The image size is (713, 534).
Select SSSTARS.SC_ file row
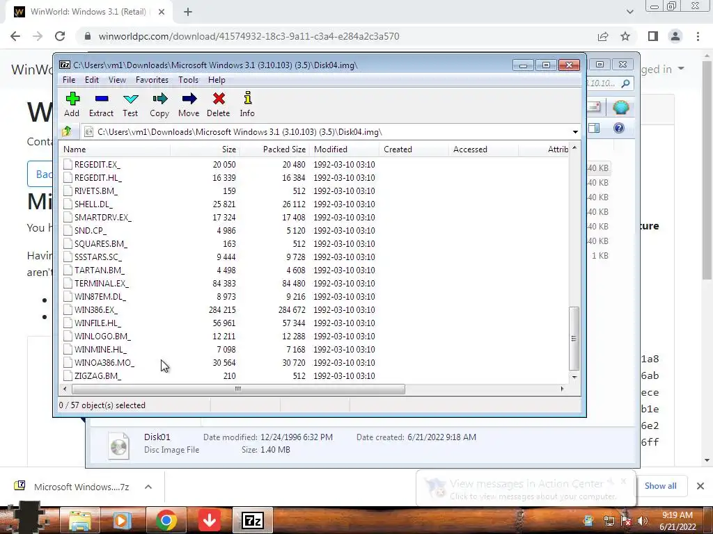tap(314, 257)
